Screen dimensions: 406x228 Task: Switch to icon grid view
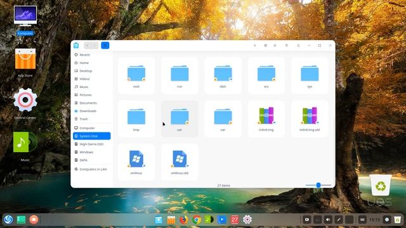(265, 46)
